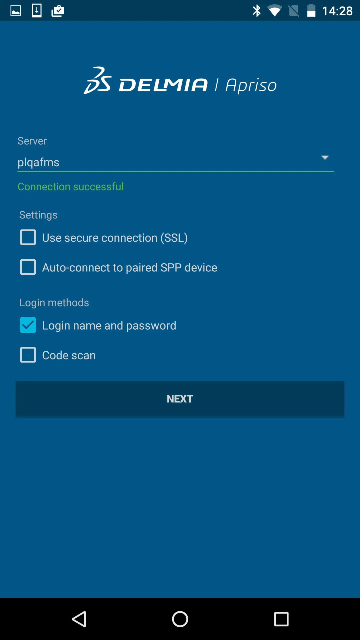Tap the NEXT button
Screen dimensions: 360x640
click(x=180, y=399)
